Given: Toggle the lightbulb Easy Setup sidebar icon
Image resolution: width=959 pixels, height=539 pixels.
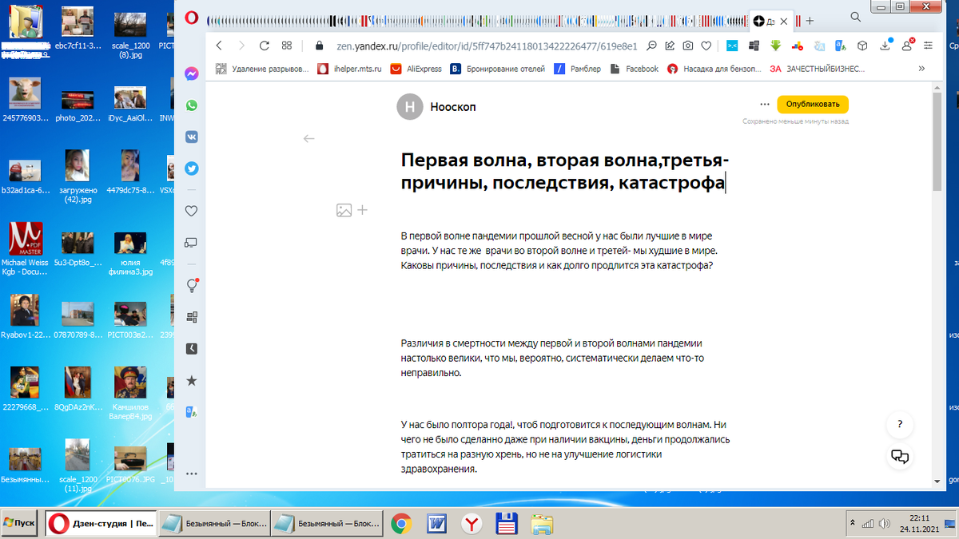Looking at the screenshot, I should (191, 285).
